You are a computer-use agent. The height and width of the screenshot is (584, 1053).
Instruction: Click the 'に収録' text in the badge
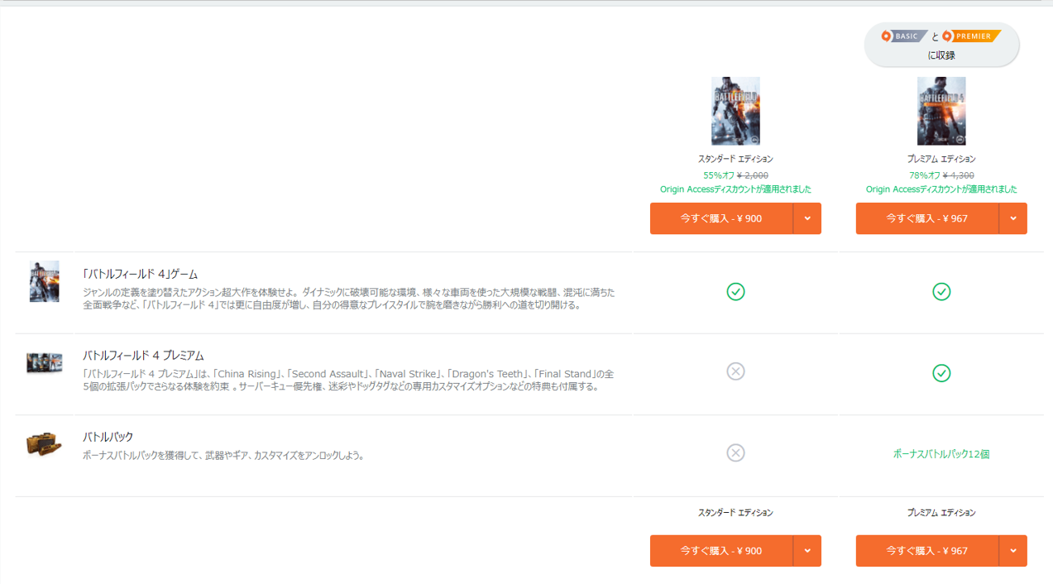(x=941, y=56)
